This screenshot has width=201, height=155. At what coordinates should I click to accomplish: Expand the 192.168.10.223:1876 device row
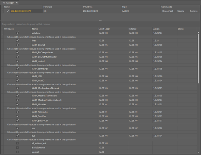(2, 11)
